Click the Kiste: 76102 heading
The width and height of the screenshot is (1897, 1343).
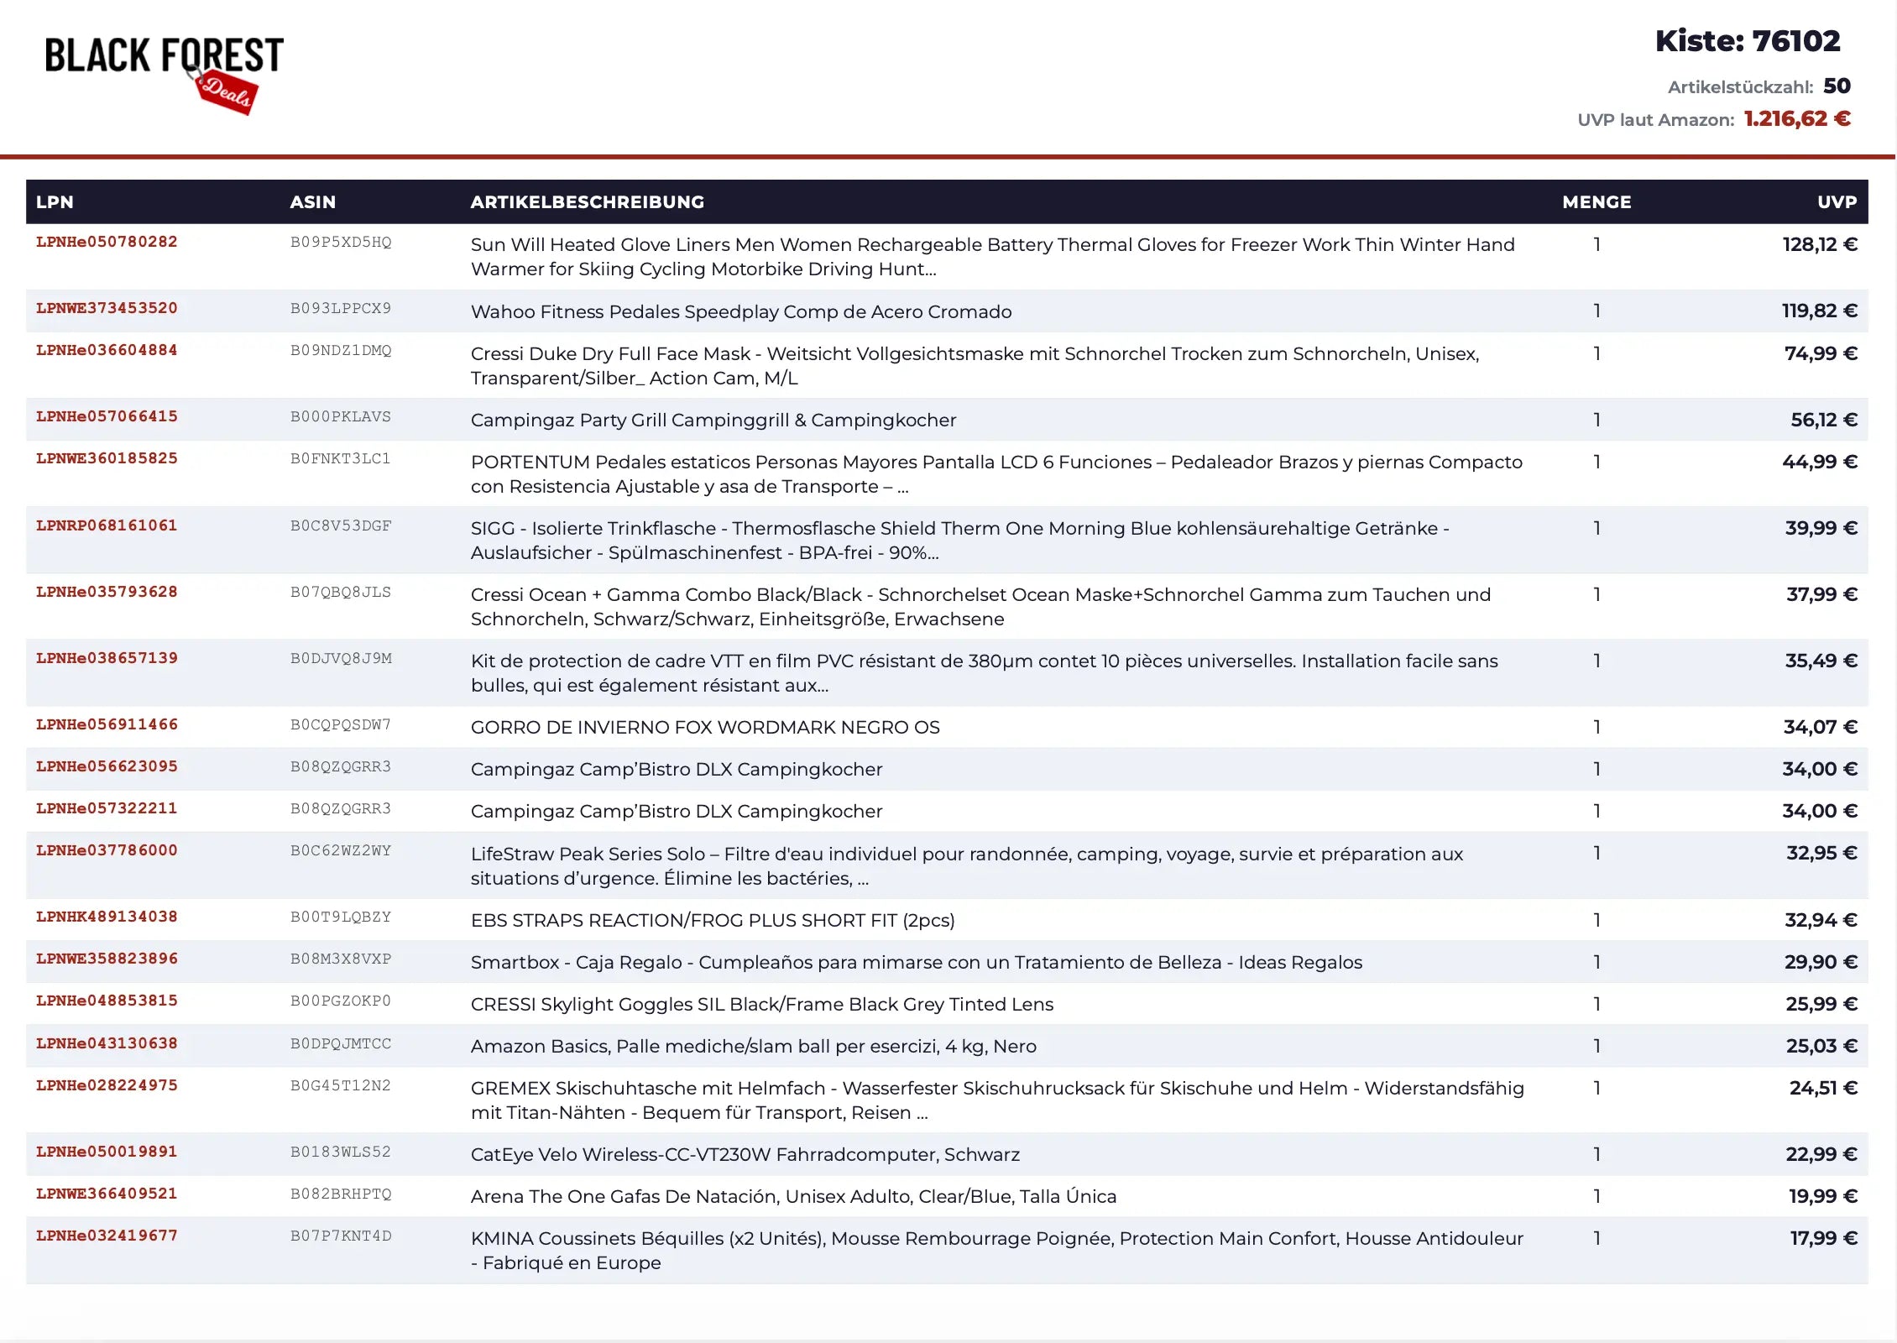[x=1747, y=41]
